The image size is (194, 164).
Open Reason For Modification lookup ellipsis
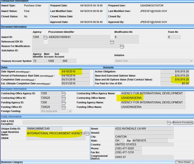coord(122,46)
